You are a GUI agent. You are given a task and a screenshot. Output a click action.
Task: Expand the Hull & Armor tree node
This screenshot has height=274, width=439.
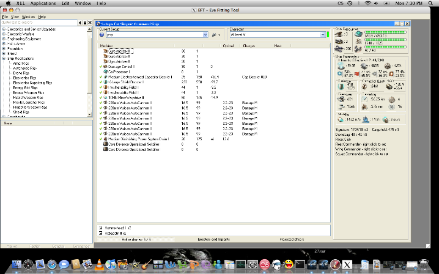[x=4, y=44]
